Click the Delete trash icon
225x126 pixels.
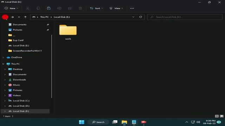click(x=81, y=8)
